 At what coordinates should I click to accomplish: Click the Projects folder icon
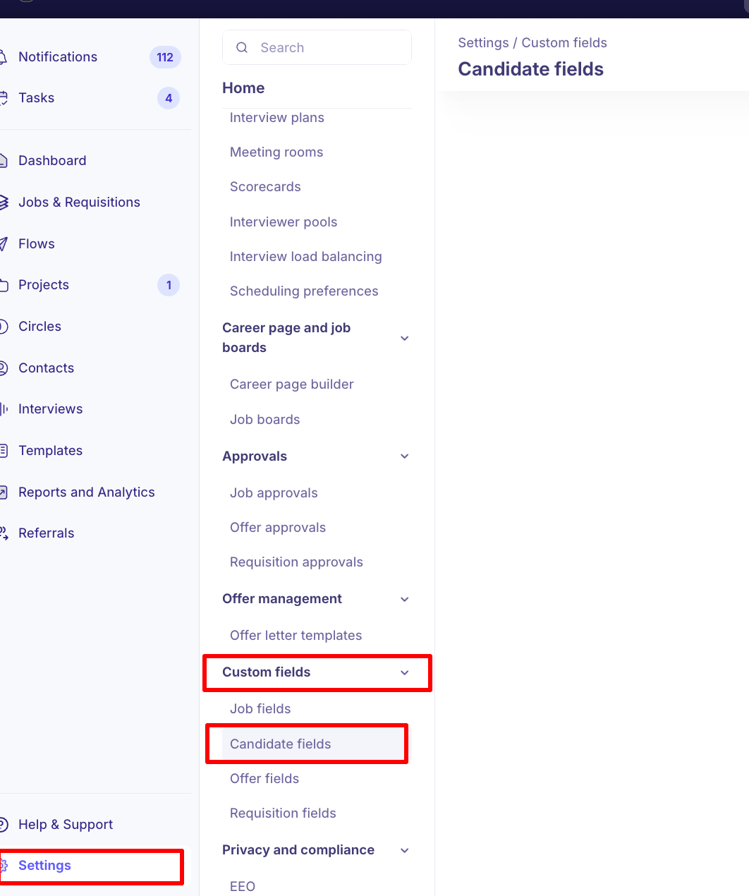4,285
